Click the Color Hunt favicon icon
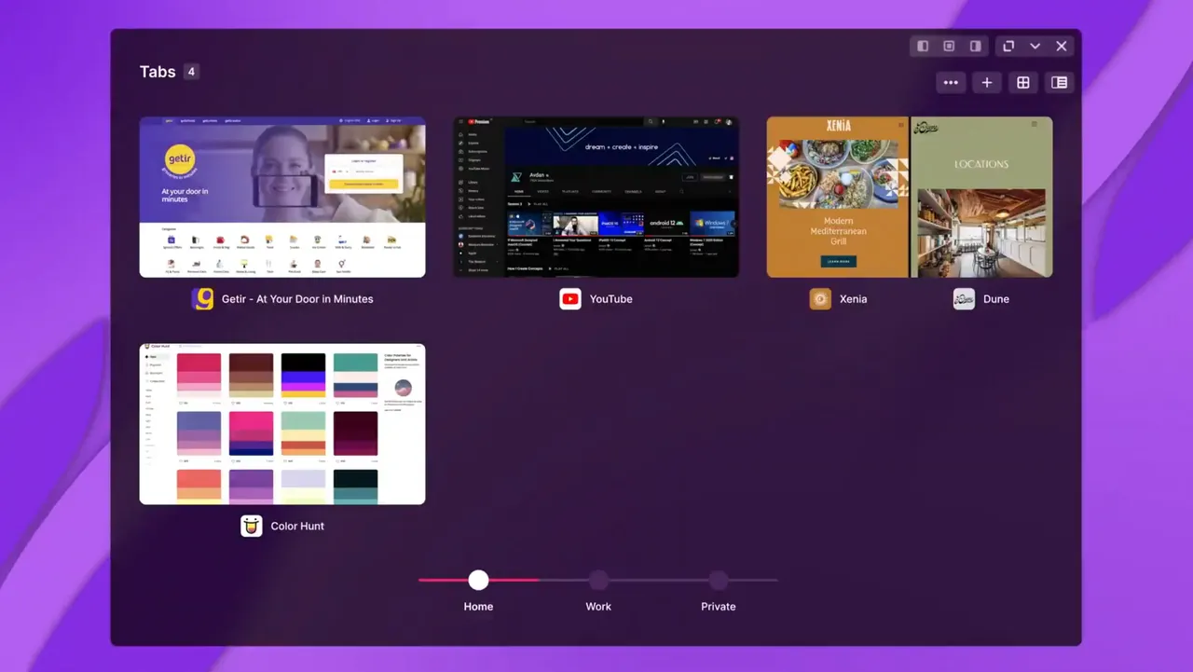This screenshot has height=672, width=1193. (252, 526)
